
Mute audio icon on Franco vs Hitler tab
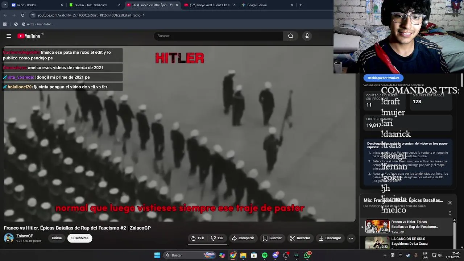point(171,5)
